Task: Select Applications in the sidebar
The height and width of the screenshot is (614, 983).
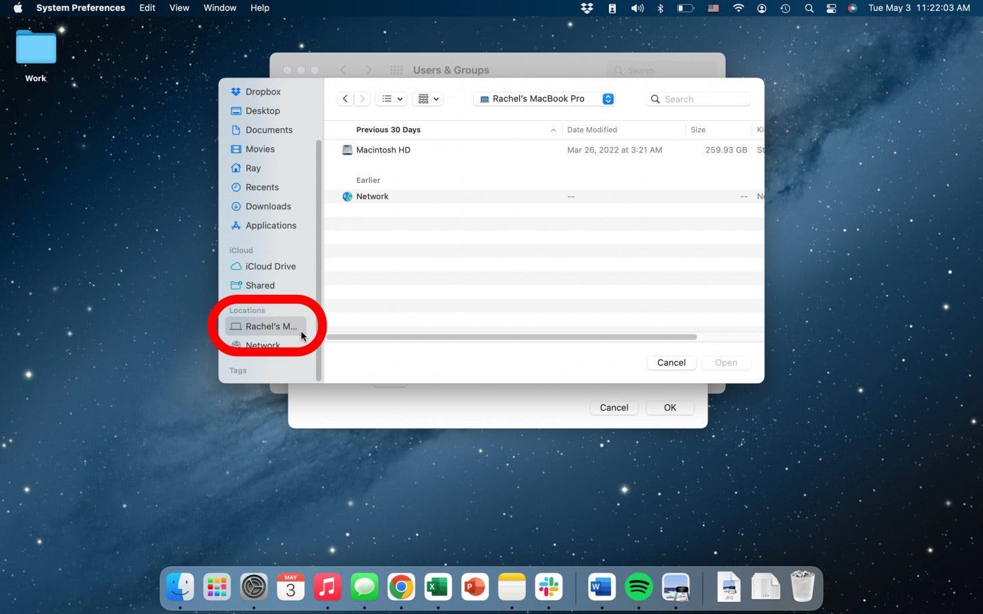Action: coord(270,225)
